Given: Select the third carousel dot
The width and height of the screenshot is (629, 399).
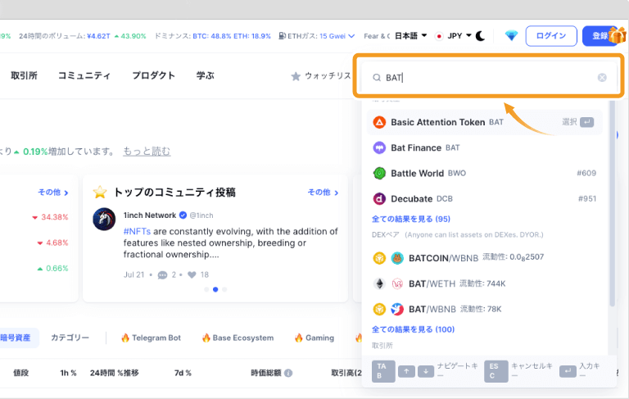Looking at the screenshot, I should [224, 289].
